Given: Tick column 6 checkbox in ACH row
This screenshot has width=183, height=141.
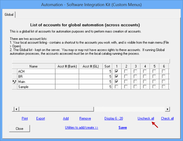Looking at the screenshot, I should [163, 71].
